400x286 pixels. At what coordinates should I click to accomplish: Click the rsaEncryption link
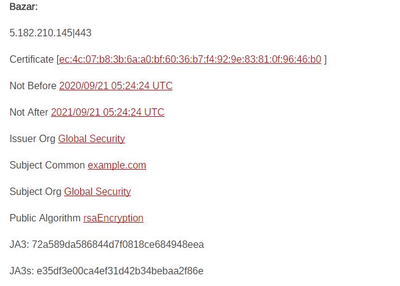(x=113, y=218)
